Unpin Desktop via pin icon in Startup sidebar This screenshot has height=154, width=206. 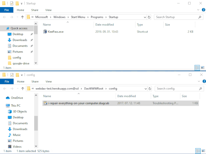point(32,34)
